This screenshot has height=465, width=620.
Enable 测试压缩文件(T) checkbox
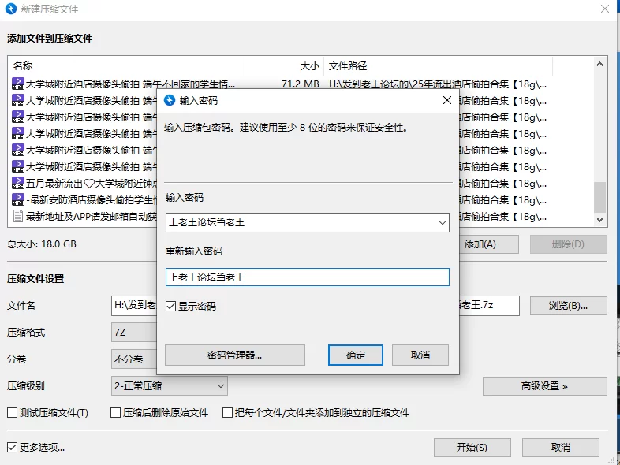coord(13,413)
